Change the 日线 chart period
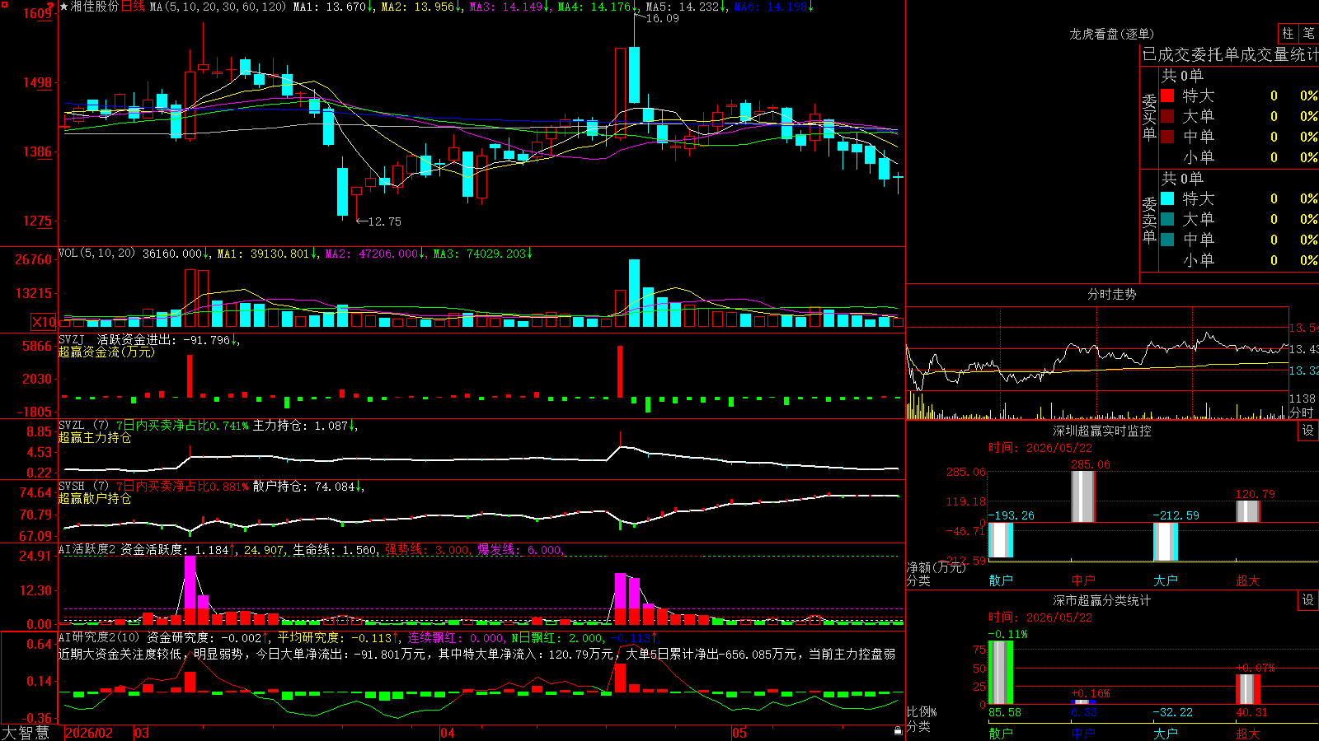 (133, 7)
